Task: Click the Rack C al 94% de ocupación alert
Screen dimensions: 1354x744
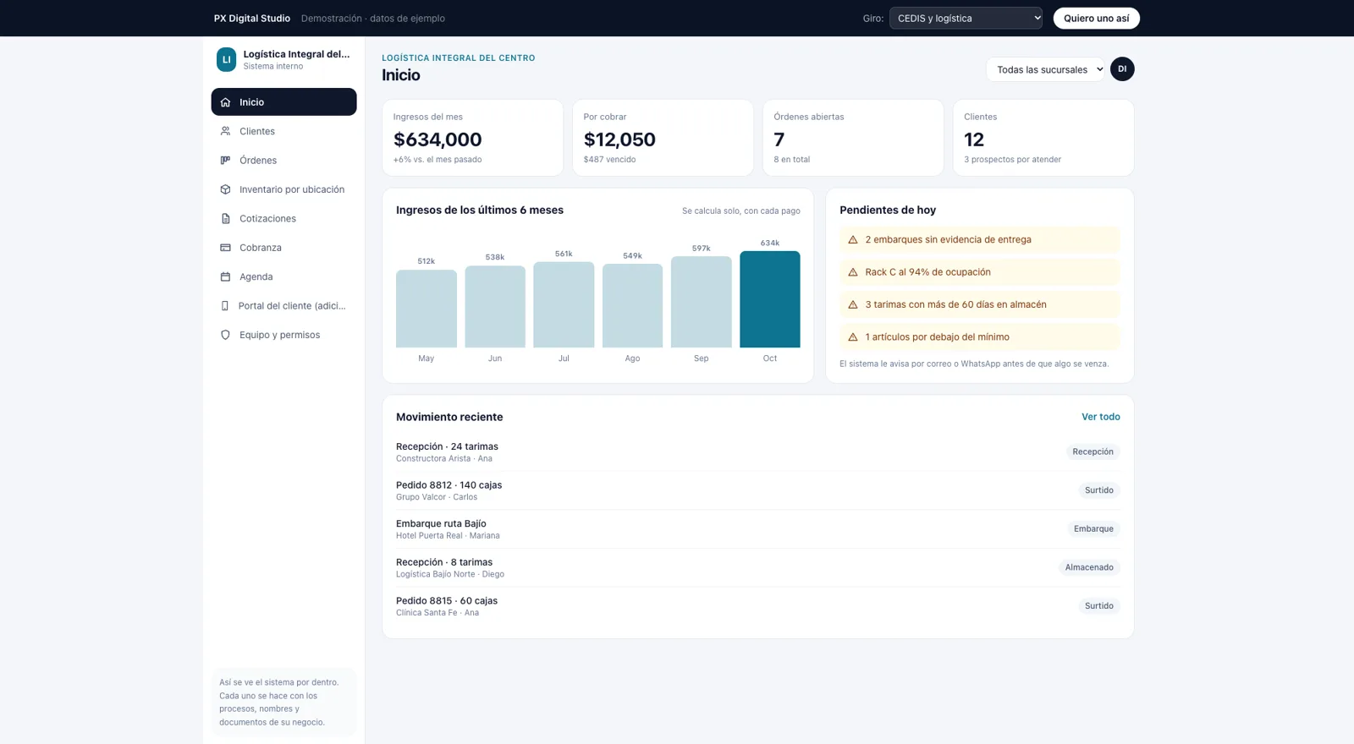Action: tap(979, 272)
